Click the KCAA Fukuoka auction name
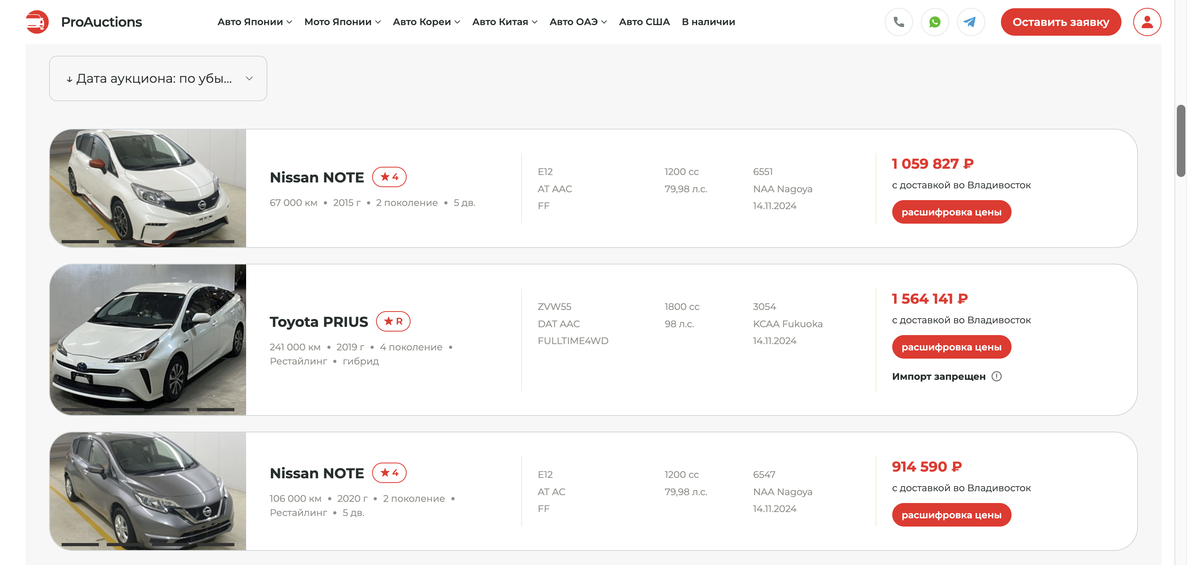The height and width of the screenshot is (565, 1187). [x=787, y=324]
